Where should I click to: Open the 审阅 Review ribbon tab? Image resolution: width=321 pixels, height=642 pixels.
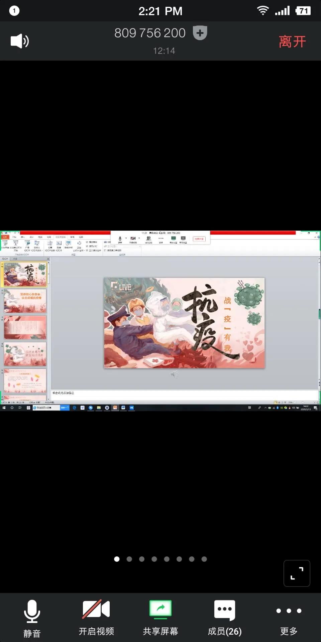72,237
